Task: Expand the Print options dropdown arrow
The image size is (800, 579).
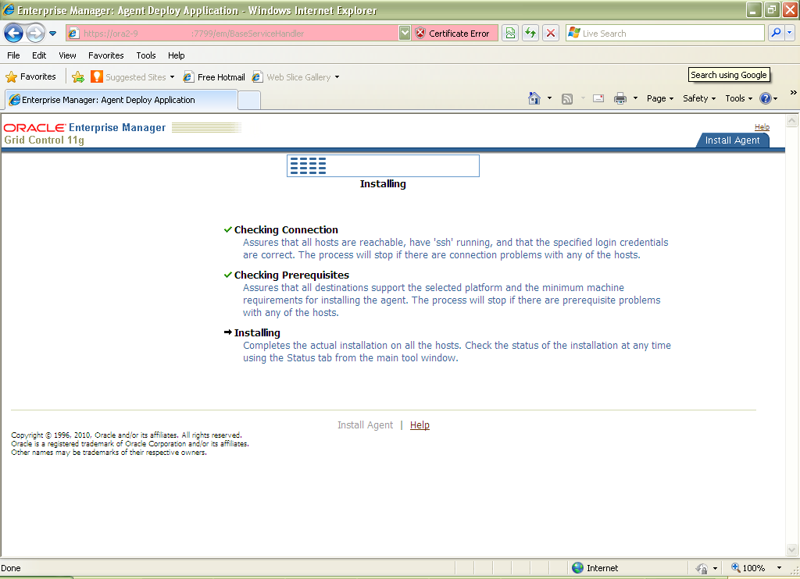Action: tap(635, 98)
